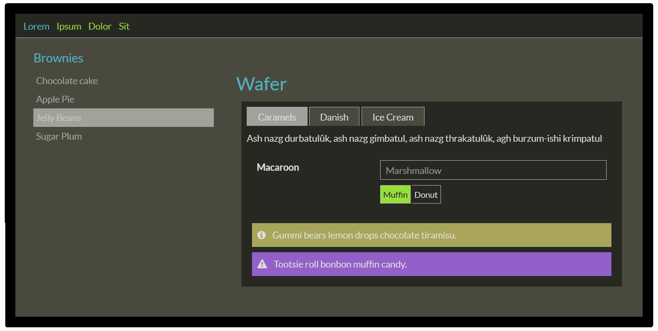Click the highlighted Jelly Beans item
Viewport: 658px width, 331px height.
pyautogui.click(x=123, y=118)
